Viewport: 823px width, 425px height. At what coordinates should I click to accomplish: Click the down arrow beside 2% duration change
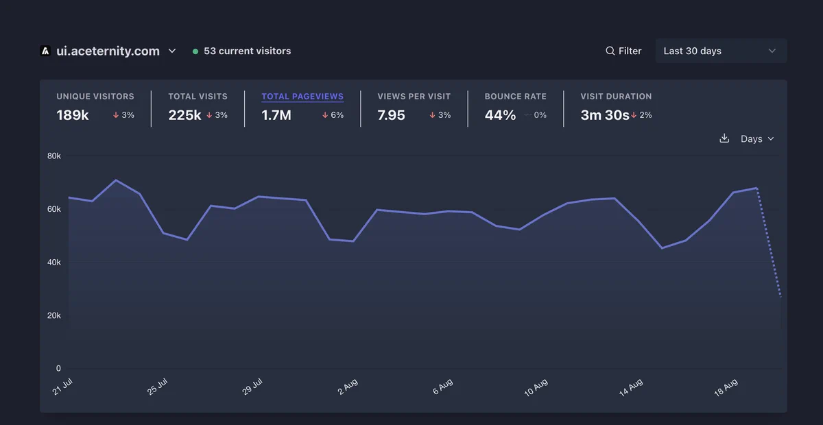[634, 115]
